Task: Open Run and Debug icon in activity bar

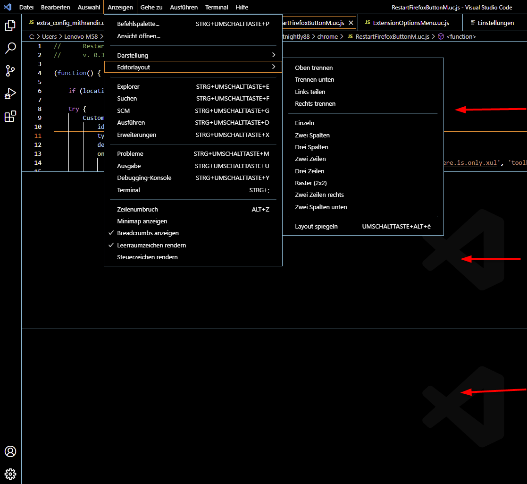Action: point(10,93)
